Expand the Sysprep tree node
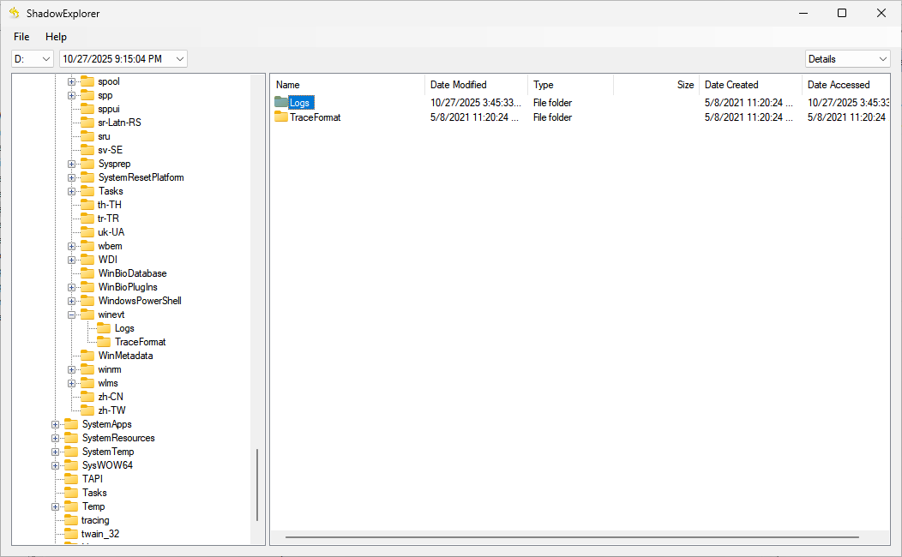 72,164
